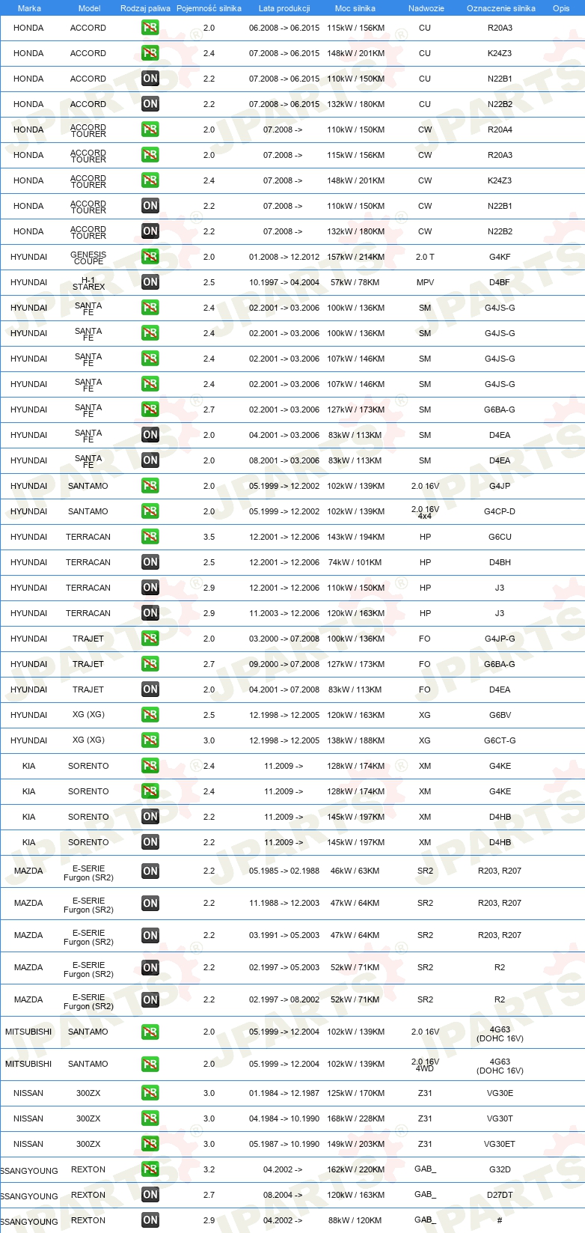585x1233 pixels.
Task: Click the Moc silnika column header
Action: 355,8
